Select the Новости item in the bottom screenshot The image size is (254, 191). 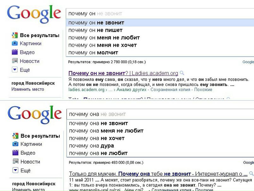tap(30, 162)
